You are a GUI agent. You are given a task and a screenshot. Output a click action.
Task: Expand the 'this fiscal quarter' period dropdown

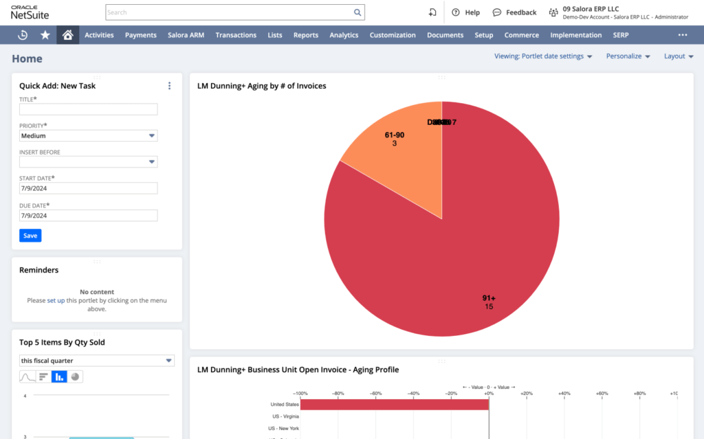96,361
